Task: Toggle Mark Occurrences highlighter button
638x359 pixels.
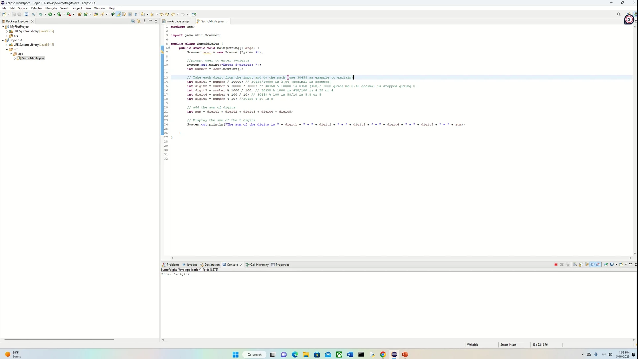Action: (x=118, y=14)
